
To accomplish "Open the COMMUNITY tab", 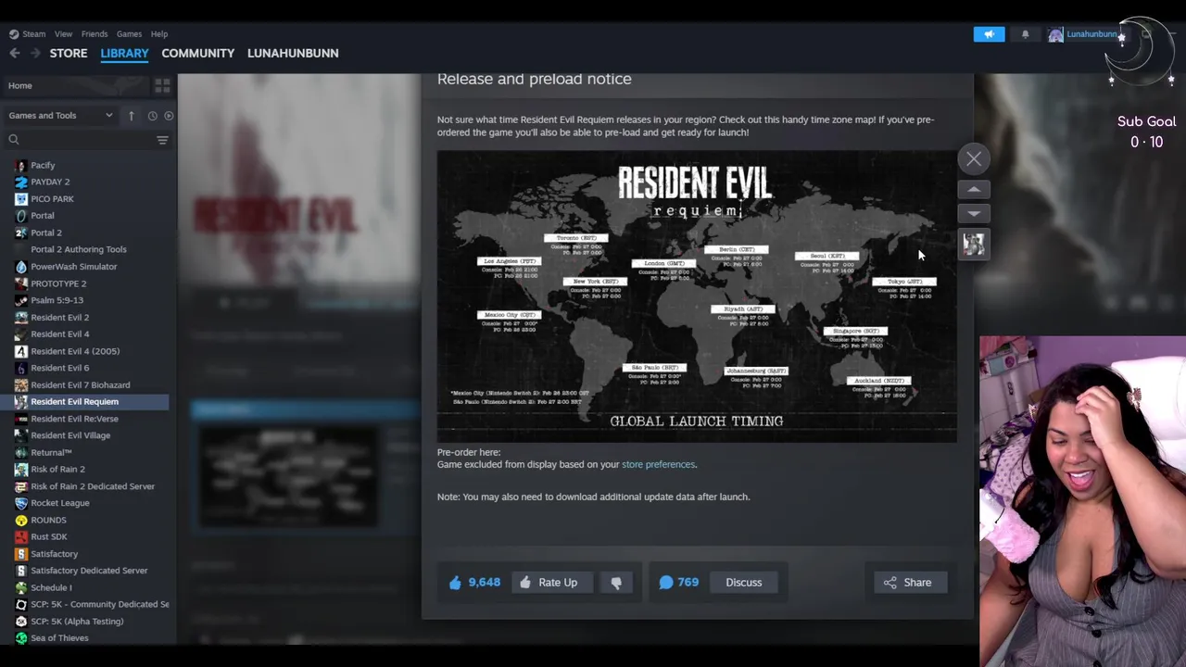I will (198, 53).
